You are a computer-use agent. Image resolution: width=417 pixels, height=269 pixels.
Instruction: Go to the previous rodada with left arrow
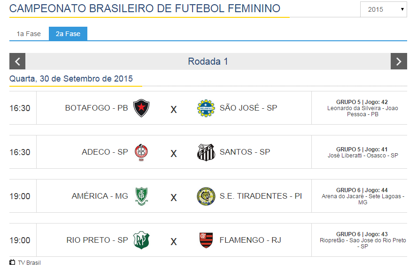17,61
